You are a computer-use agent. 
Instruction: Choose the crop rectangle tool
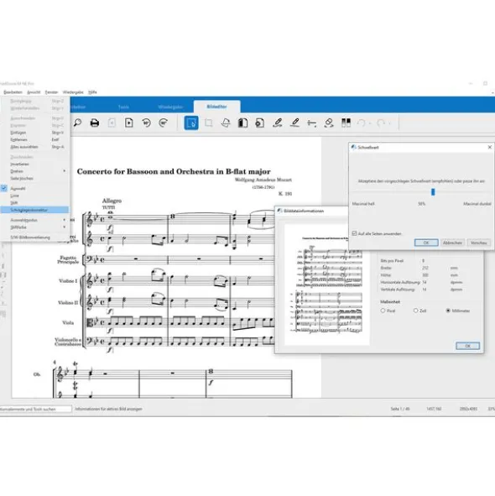208,123
